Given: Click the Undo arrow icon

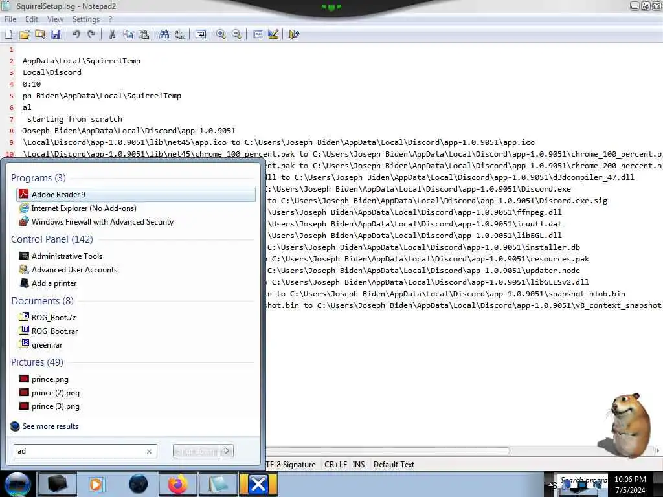Looking at the screenshot, I should [x=76, y=35].
